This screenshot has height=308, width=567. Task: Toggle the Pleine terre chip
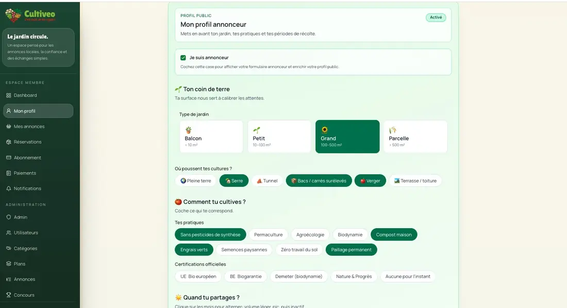[x=196, y=181]
